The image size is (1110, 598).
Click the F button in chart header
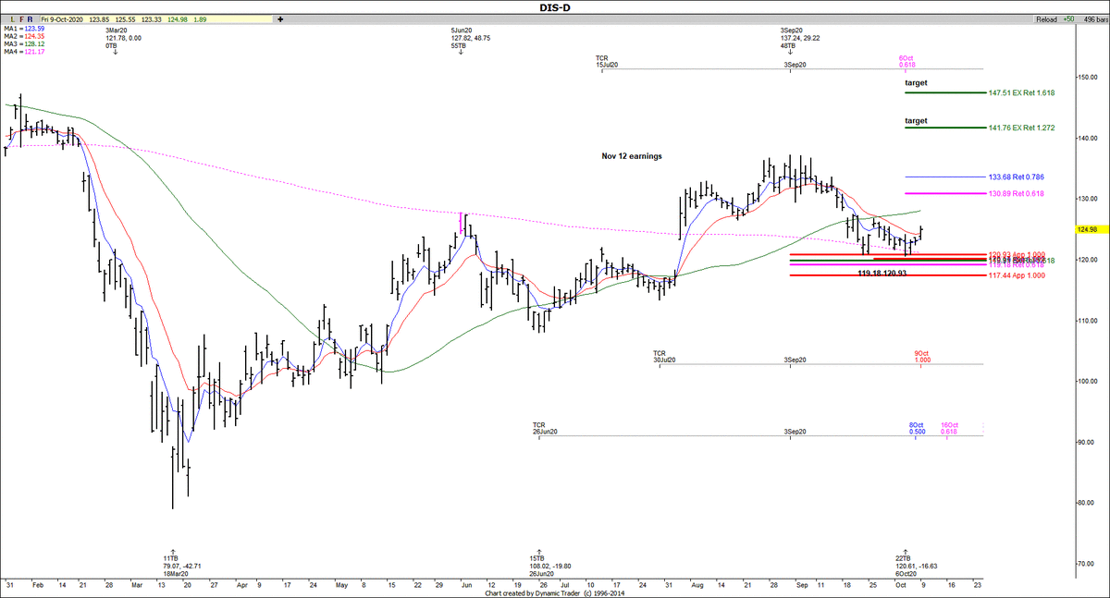19,18
